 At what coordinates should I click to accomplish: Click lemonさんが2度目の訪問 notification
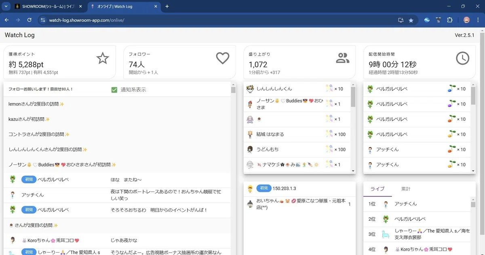(36, 104)
